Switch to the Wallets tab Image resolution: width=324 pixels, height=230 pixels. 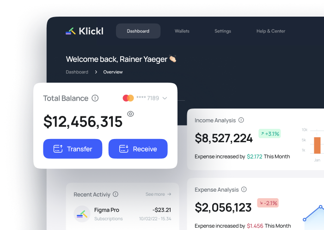182,31
